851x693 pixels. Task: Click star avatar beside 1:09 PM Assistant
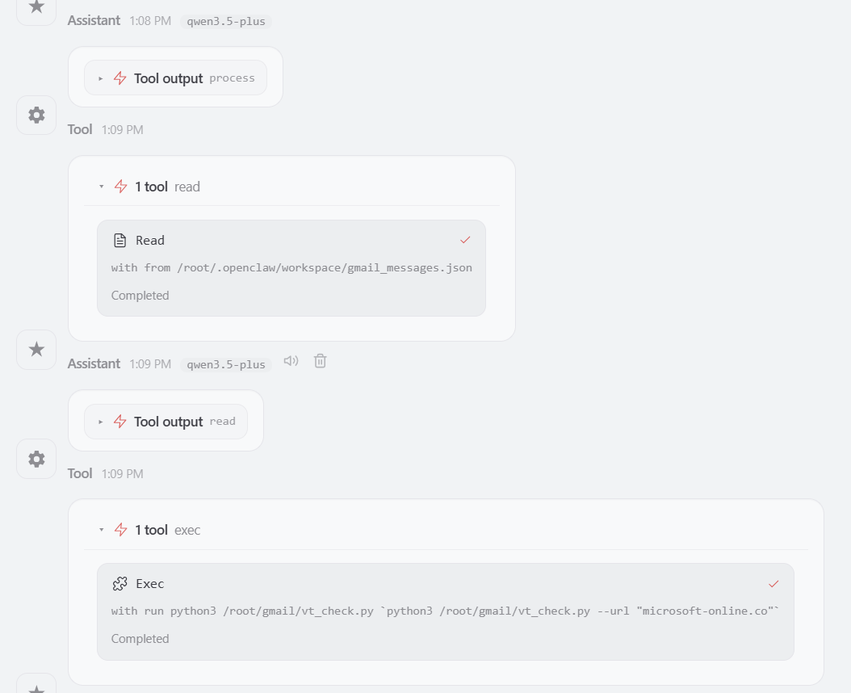36,349
